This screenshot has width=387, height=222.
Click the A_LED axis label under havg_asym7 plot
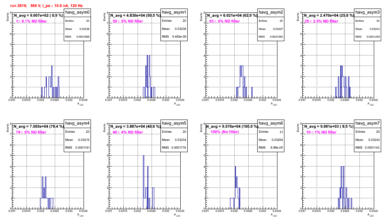coord(371,215)
